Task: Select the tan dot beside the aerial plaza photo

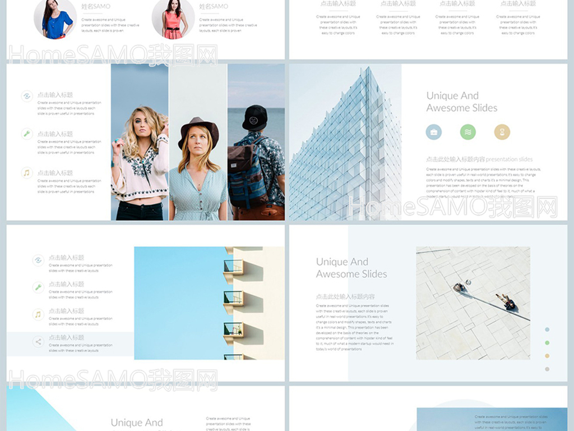Action: click(x=547, y=356)
